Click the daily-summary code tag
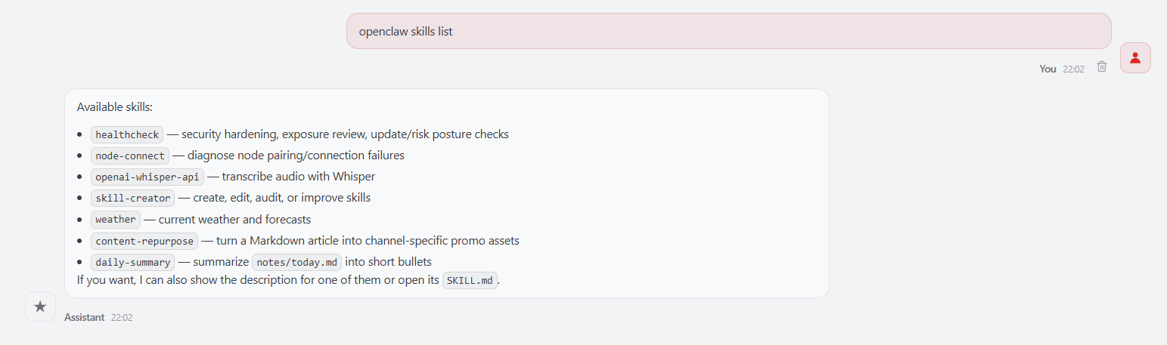This screenshot has height=345, width=1167. click(132, 262)
